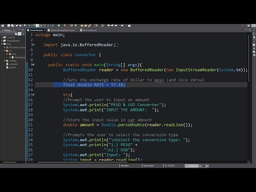Navigate Forward with the right arrow icon

coord(122,26)
